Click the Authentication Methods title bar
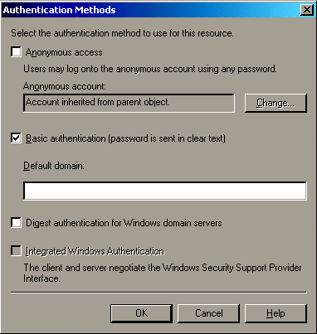The image size is (317, 334). 151,10
